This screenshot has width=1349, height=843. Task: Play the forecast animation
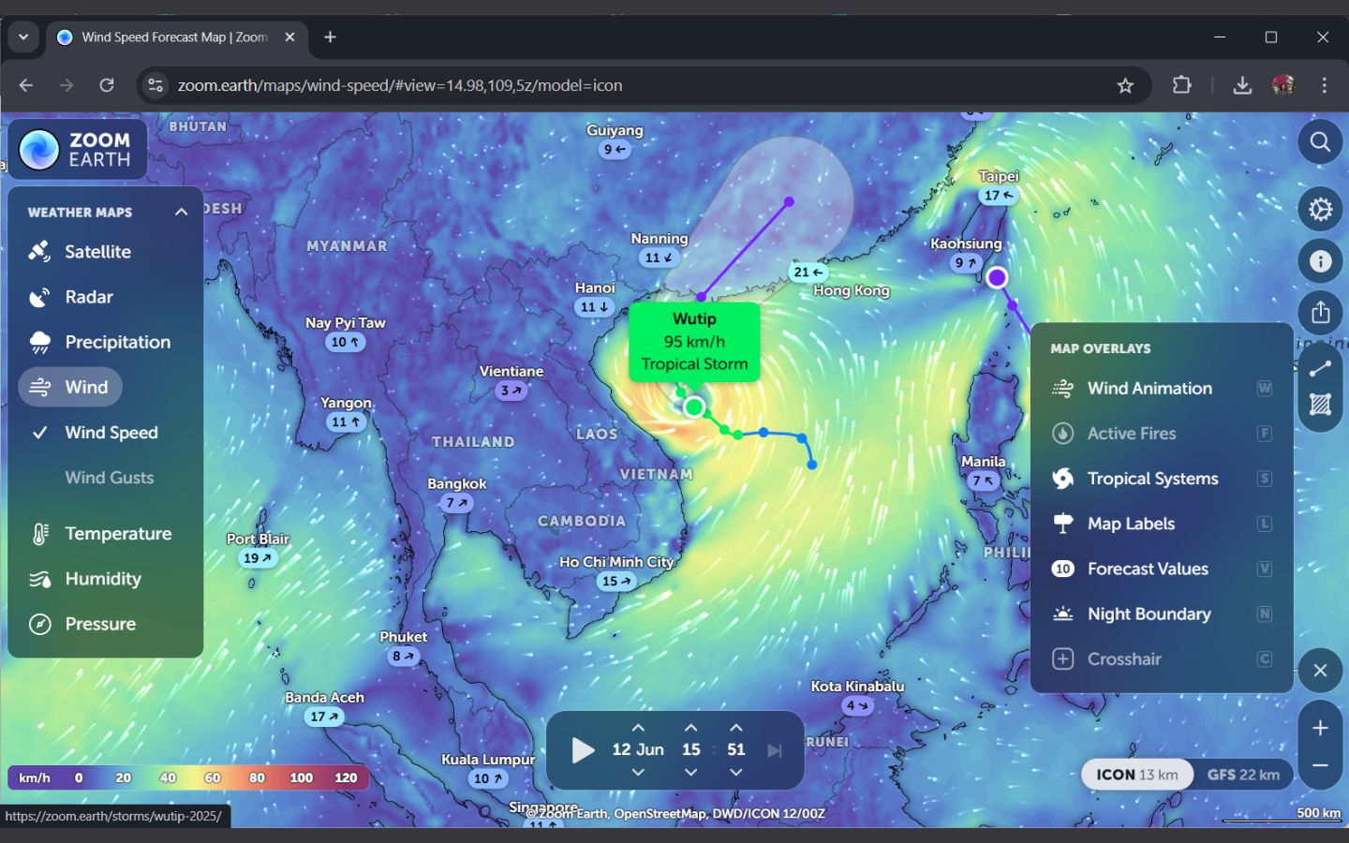coord(583,750)
